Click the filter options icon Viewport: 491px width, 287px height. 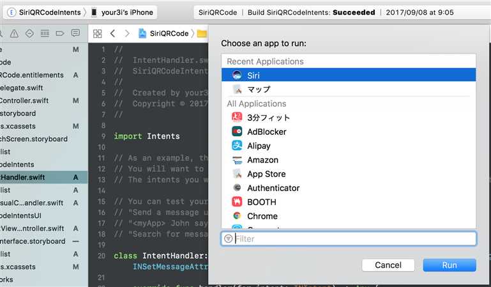pos(229,239)
